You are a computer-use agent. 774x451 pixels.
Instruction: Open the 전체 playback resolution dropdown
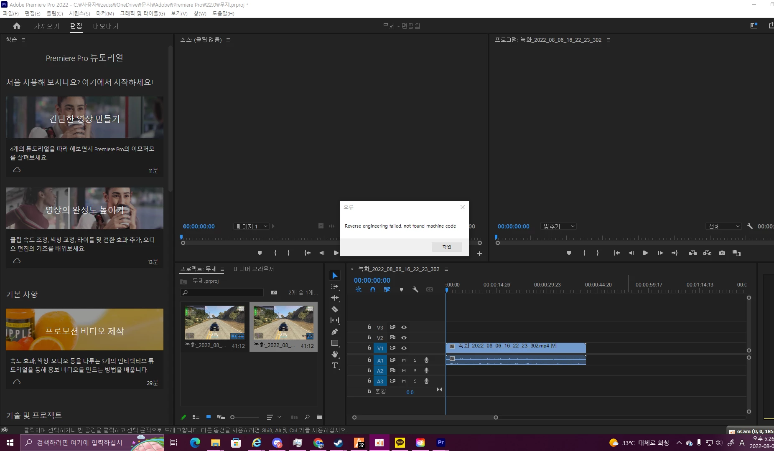pyautogui.click(x=723, y=226)
